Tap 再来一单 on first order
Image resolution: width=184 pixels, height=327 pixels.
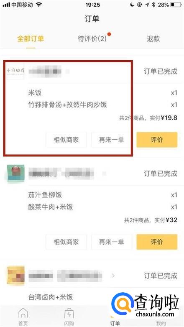[x=111, y=140]
